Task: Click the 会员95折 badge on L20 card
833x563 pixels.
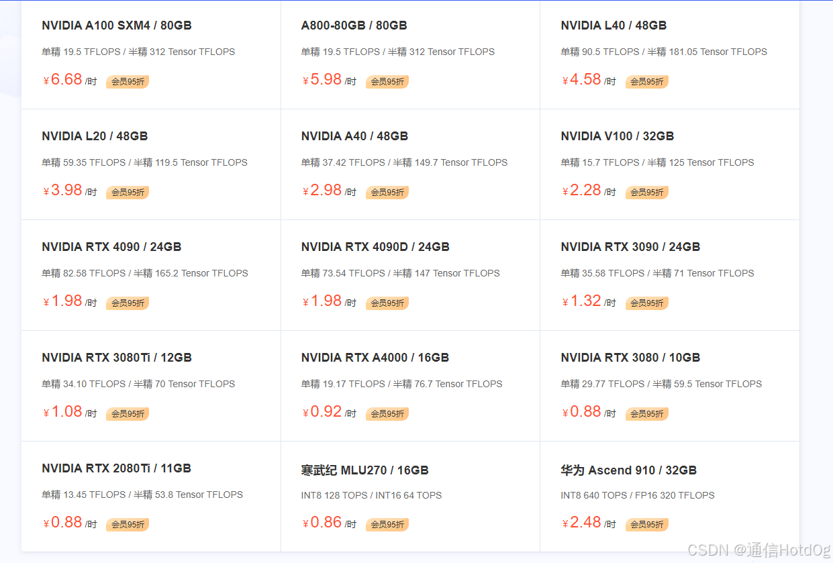Action: pyautogui.click(x=128, y=193)
